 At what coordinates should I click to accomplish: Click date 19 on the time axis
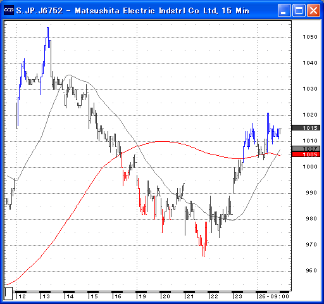coord(142,296)
